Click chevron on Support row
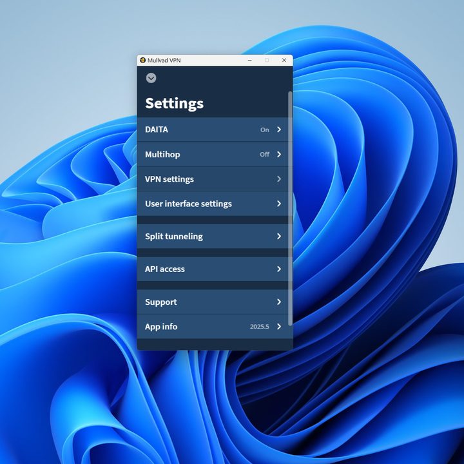464x464 pixels. (279, 302)
